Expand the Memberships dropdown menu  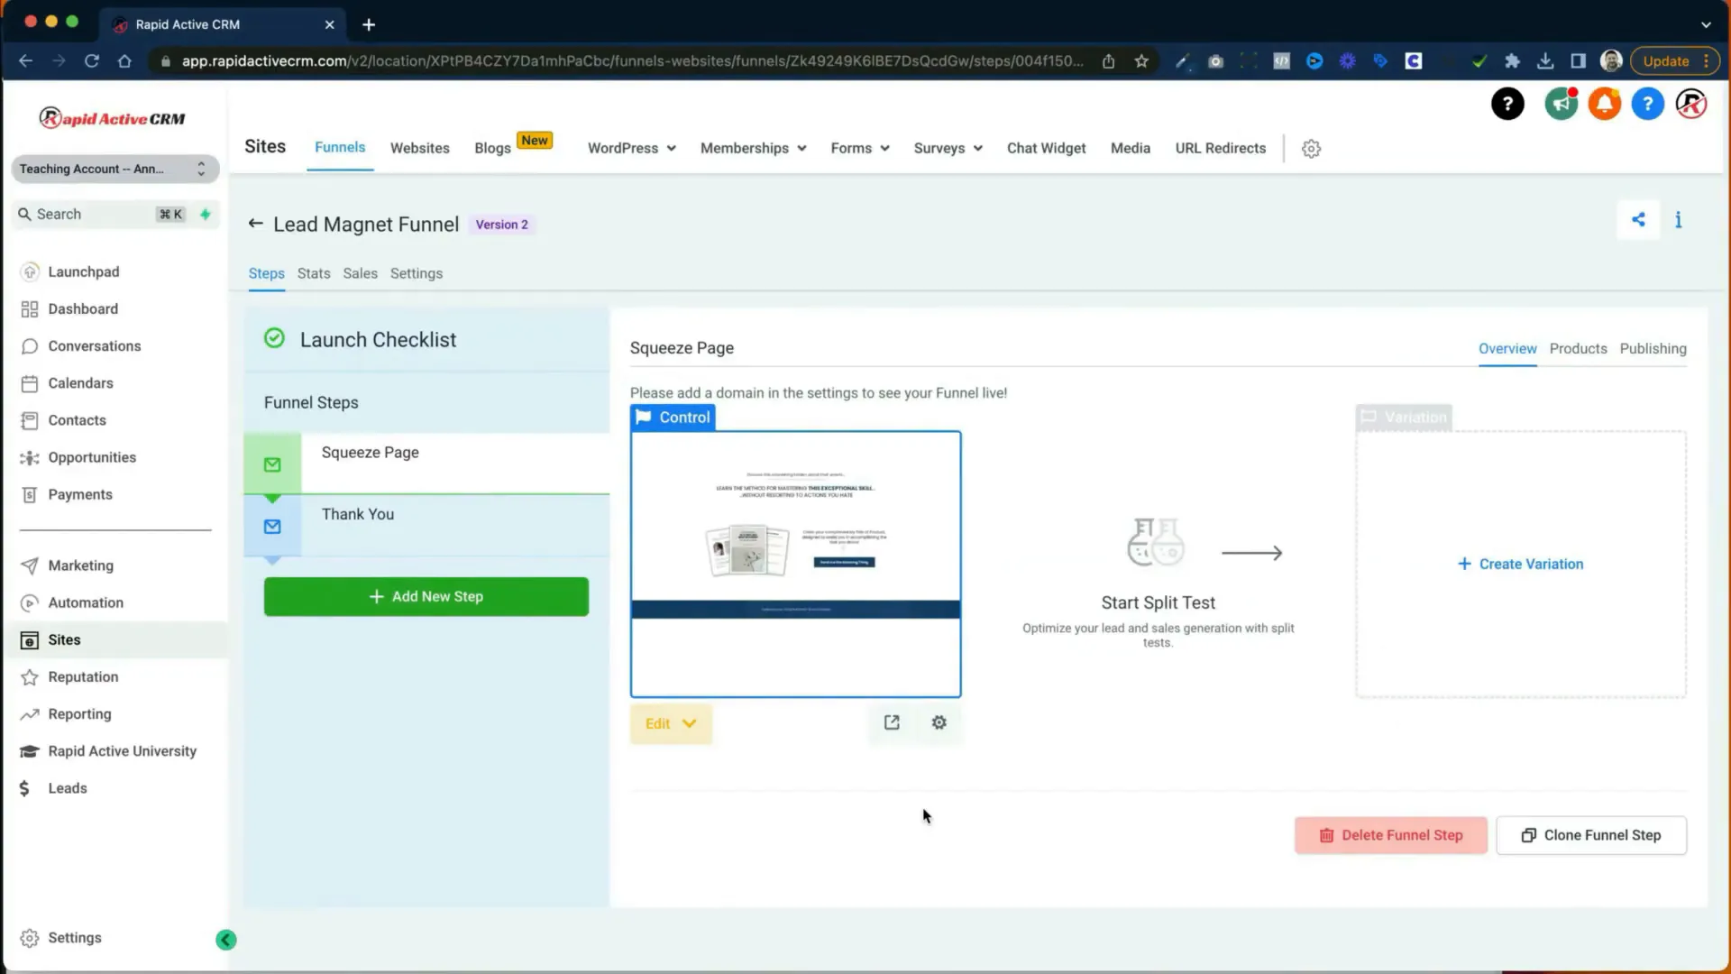click(x=753, y=148)
